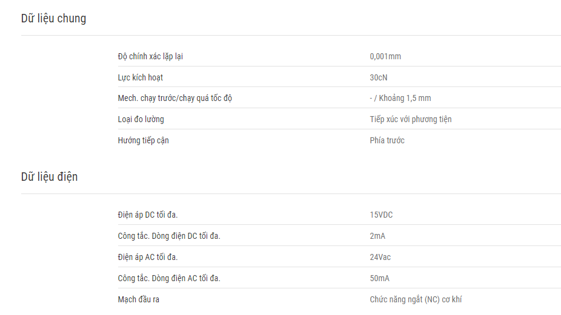The width and height of the screenshot is (561, 315).
Task: Click the 50mA value
Action: (x=380, y=278)
